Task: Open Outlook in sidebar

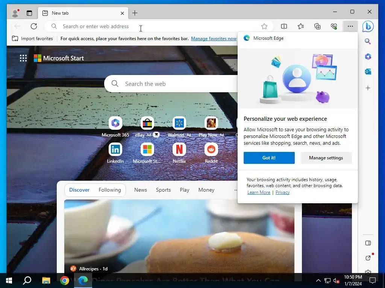Action: 368,72
